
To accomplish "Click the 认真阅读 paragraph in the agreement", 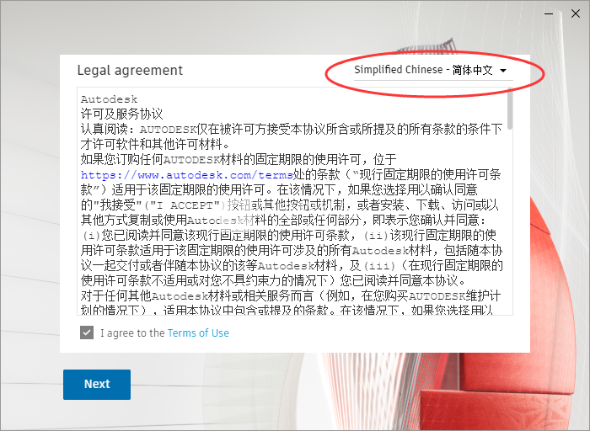I will pyautogui.click(x=292, y=136).
